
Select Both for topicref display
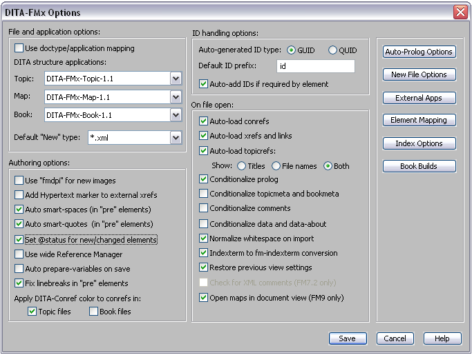pyautogui.click(x=328, y=166)
